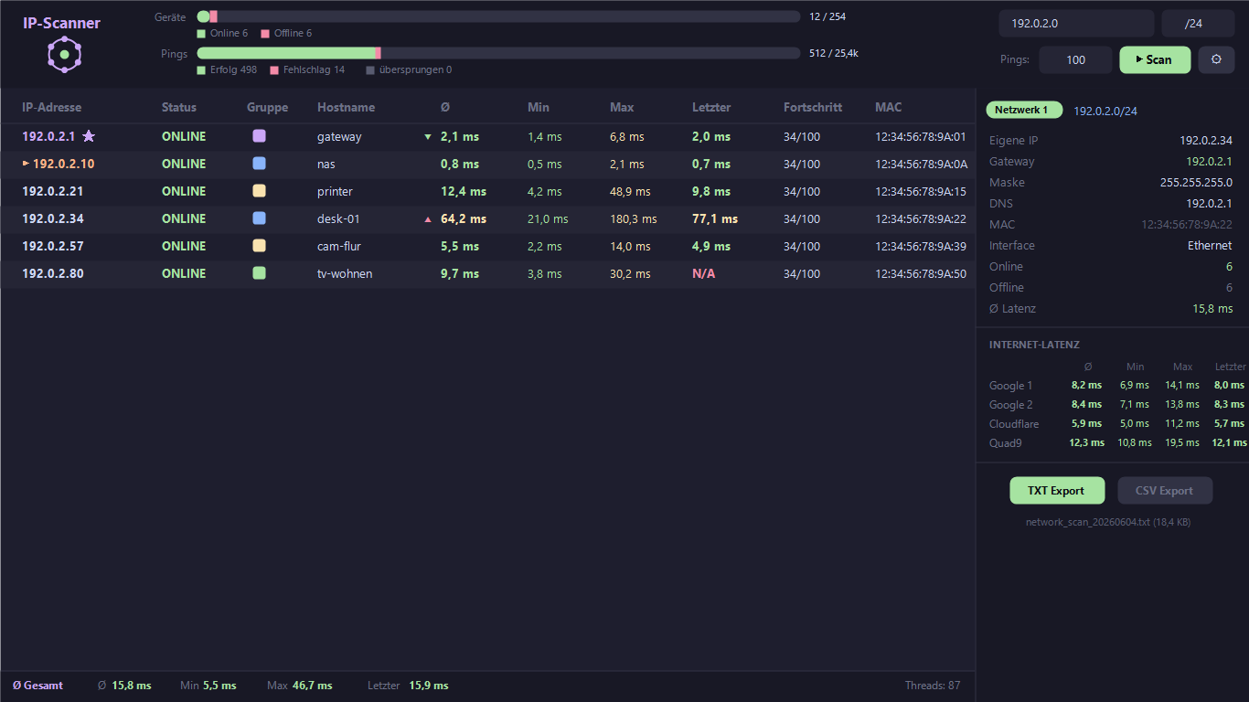Click the hostname gateway

[339, 136]
